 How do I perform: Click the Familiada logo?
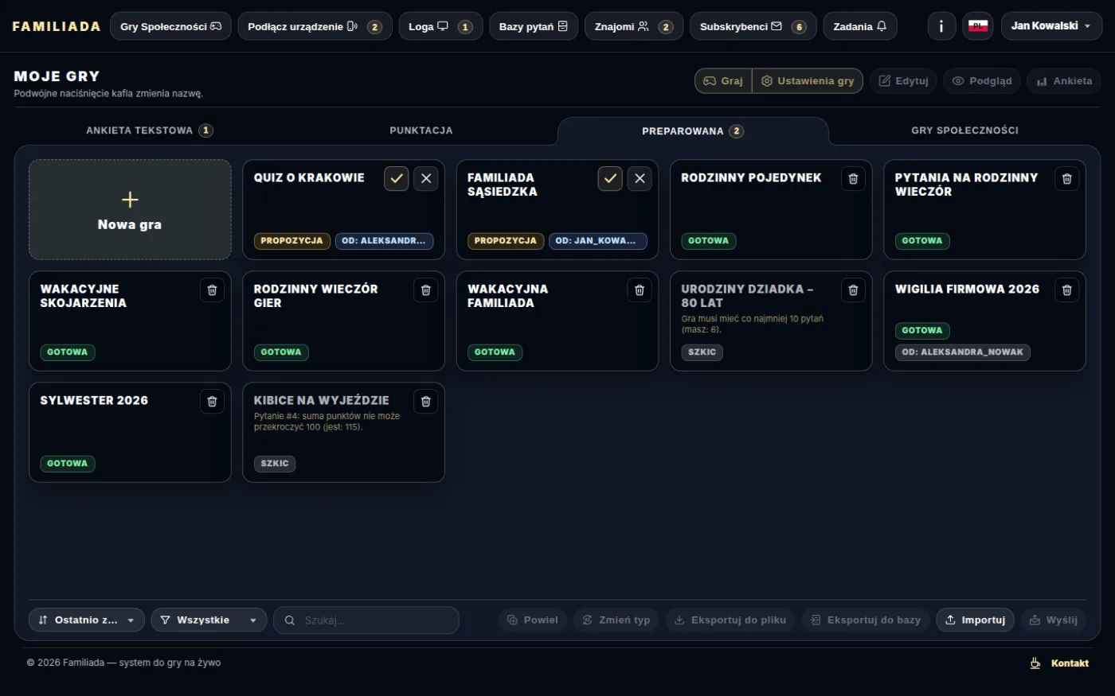click(x=57, y=26)
